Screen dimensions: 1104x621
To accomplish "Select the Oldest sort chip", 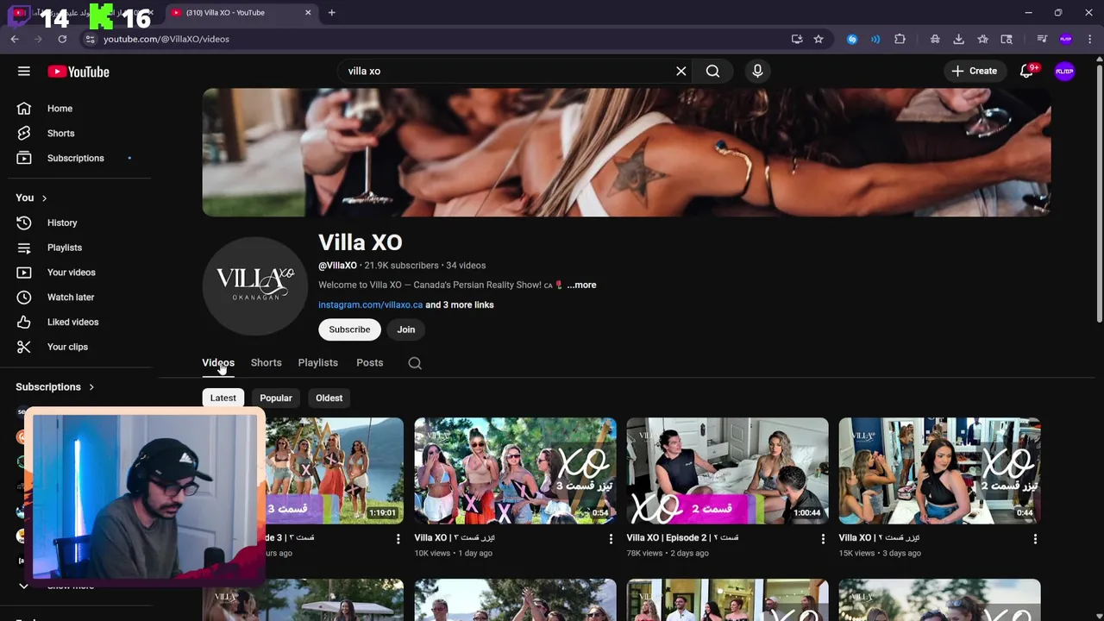I will (329, 398).
